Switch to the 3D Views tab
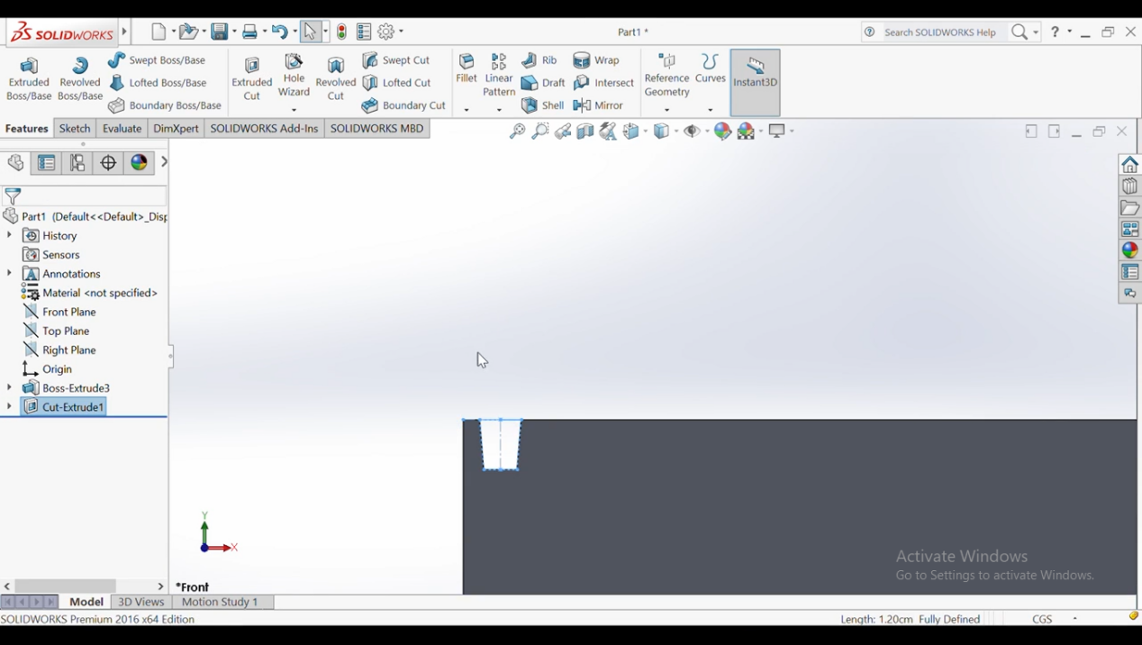 [141, 602]
